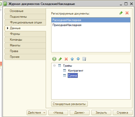Open the Действия dropdown button
135x117 pixels.
[37, 113]
